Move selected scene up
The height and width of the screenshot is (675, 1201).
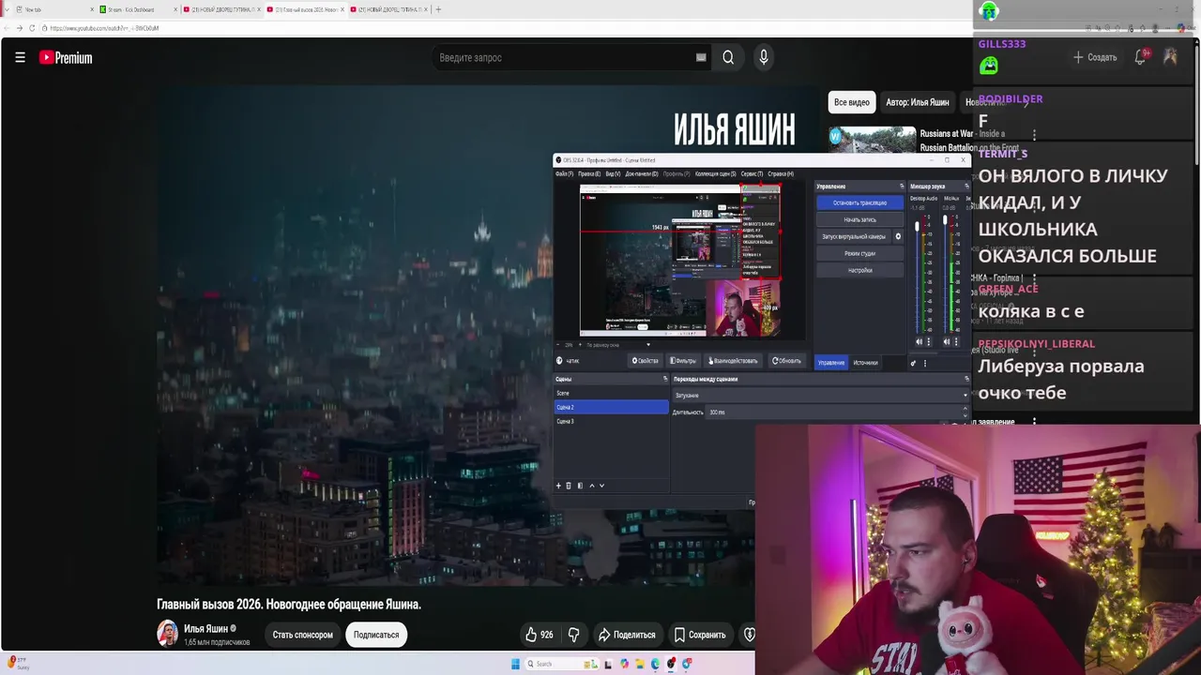pos(591,486)
